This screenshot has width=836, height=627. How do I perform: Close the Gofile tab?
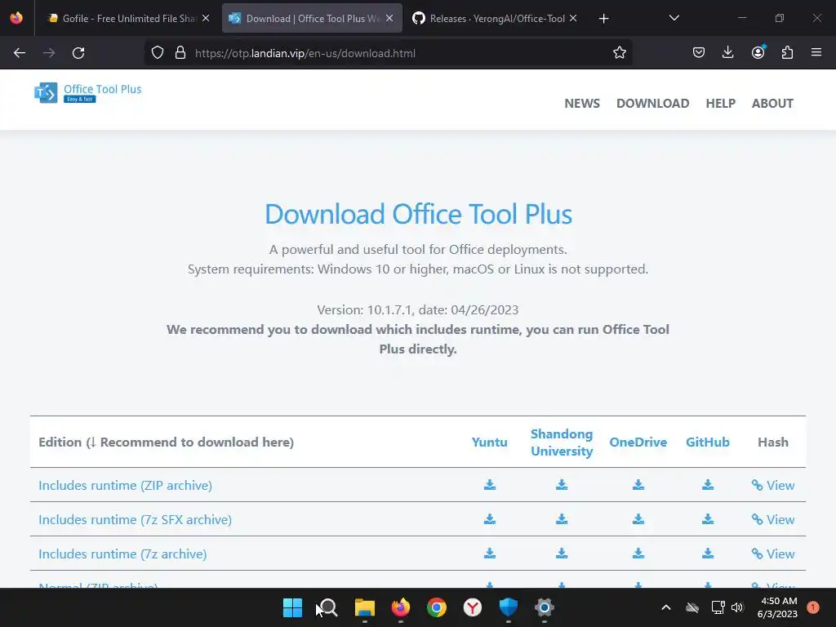[x=206, y=18]
